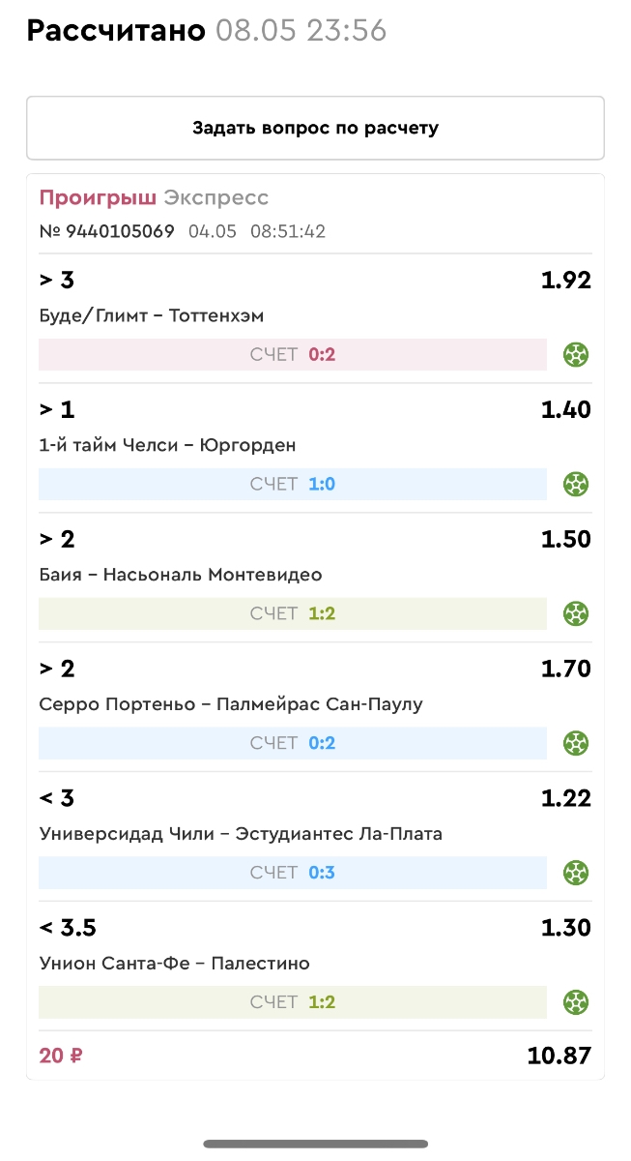Select the Унион Санта-Фе – Палестино match
Screen dimensions: 631x1161
pos(174,964)
